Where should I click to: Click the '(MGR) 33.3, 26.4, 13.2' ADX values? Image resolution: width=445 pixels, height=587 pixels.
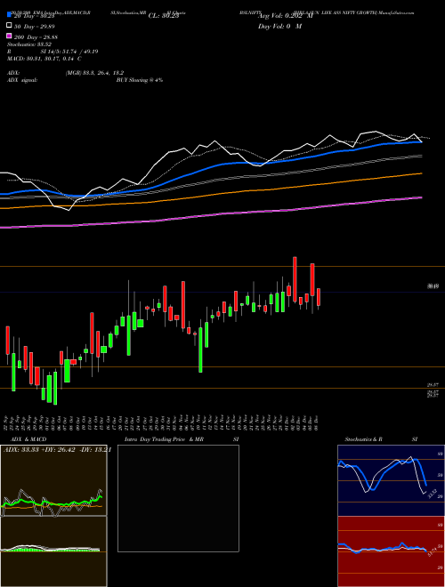pyautogui.click(x=94, y=73)
